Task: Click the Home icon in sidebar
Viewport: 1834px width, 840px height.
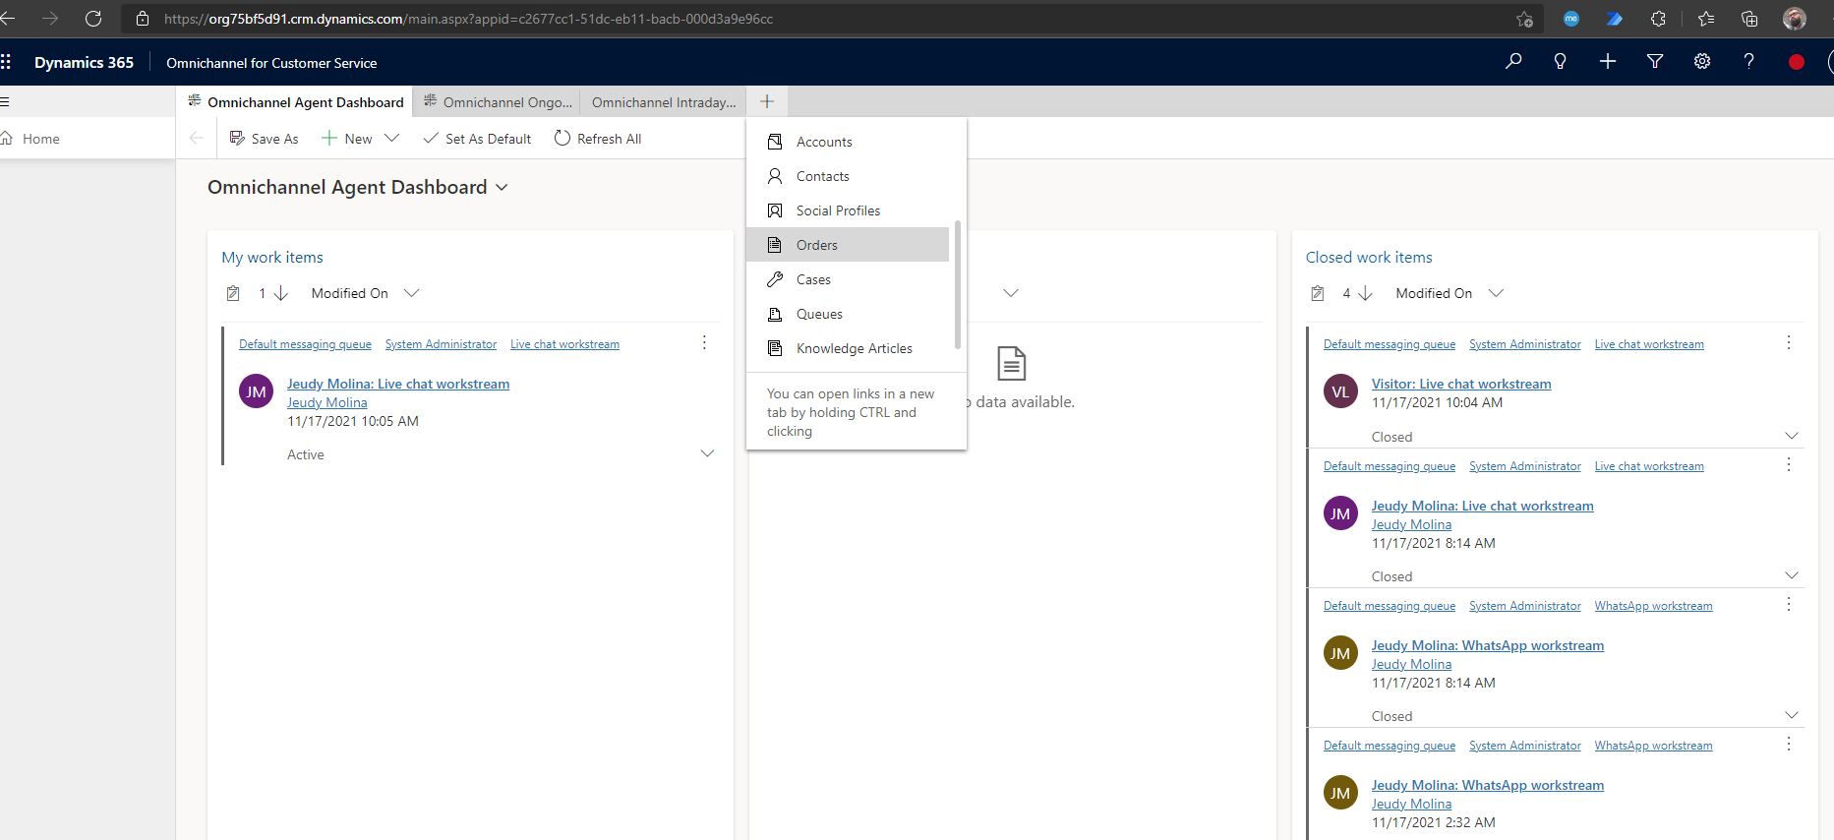Action: coord(7,139)
